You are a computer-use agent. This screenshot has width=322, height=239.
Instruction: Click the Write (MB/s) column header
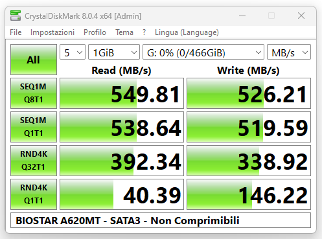(x=248, y=71)
